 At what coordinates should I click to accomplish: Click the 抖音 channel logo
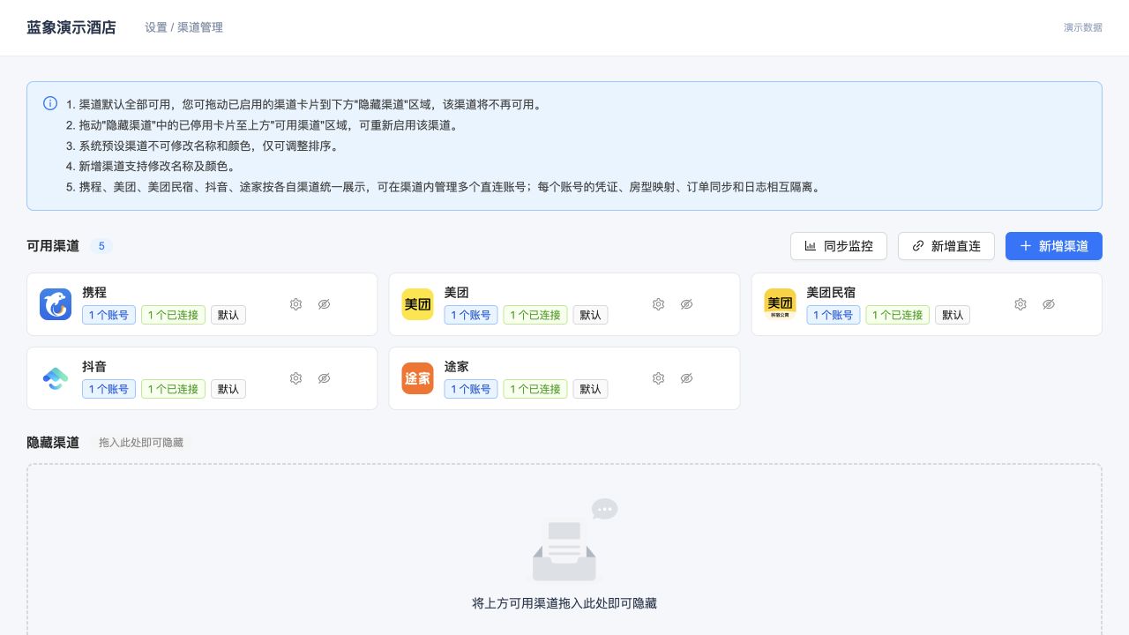(56, 378)
